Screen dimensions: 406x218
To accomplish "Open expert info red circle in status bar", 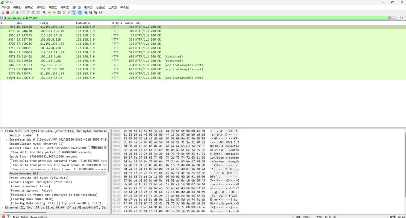I will 3,216.
